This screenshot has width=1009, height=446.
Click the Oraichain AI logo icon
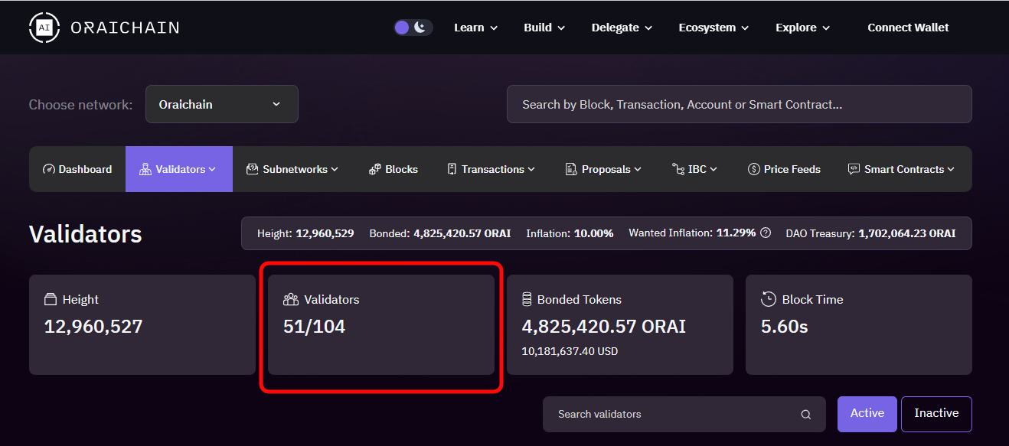44,27
